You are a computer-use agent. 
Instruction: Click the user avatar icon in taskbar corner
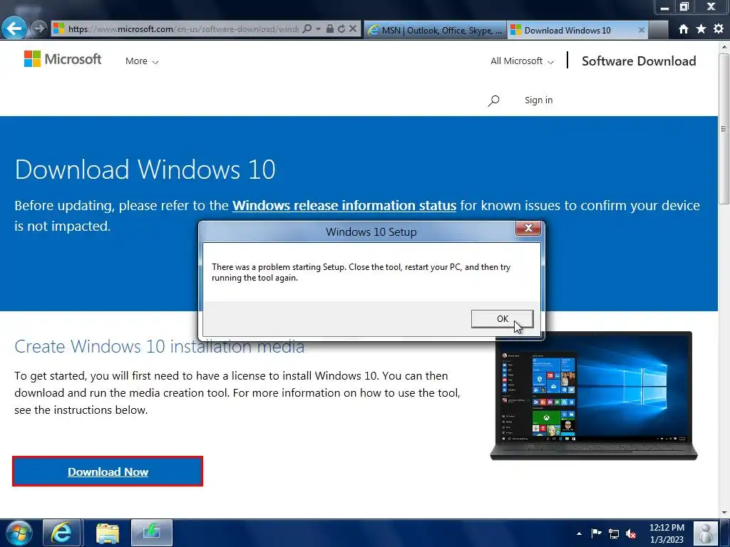coord(705,533)
